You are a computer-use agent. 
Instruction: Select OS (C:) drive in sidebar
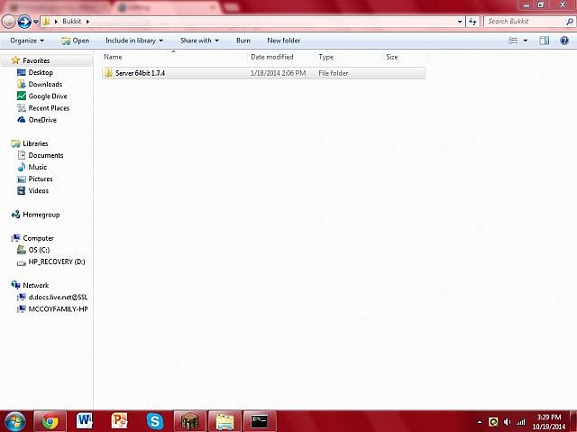pos(39,250)
